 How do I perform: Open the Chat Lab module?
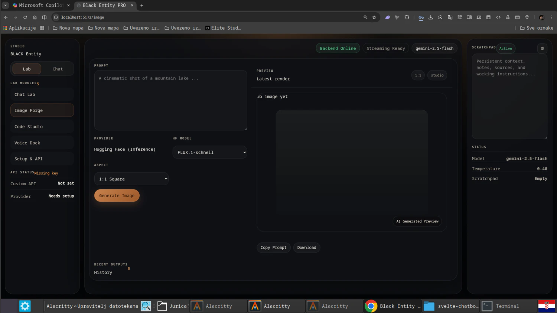(x=42, y=94)
